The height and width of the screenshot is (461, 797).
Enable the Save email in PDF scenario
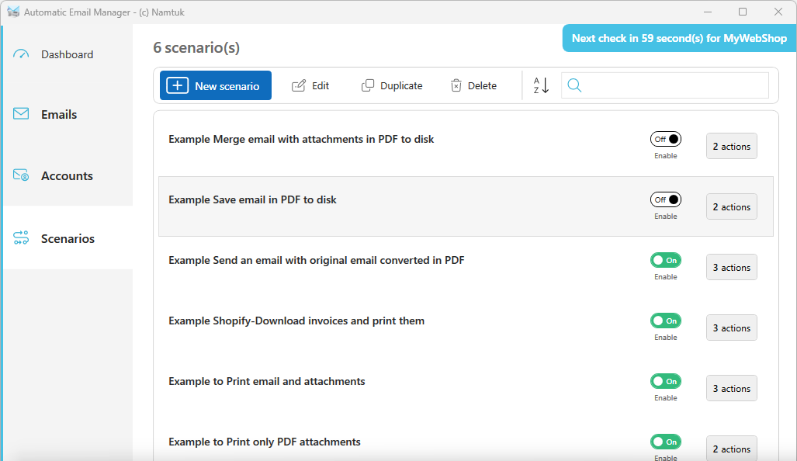click(665, 199)
